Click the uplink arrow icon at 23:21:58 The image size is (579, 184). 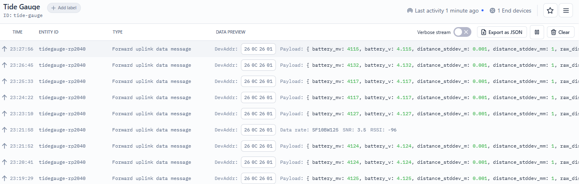(5, 130)
